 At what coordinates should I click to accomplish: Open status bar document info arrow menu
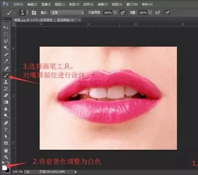(x=76, y=172)
